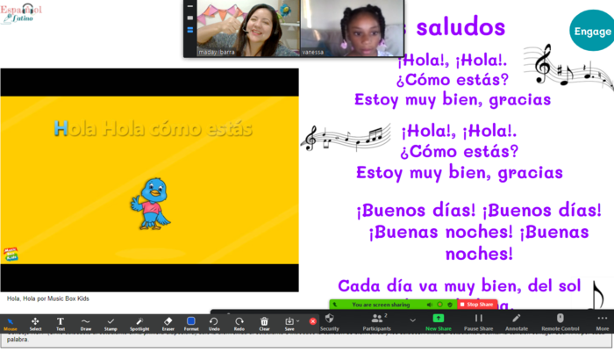Open Remote Control options
The height and width of the screenshot is (352, 614).
coord(560,323)
